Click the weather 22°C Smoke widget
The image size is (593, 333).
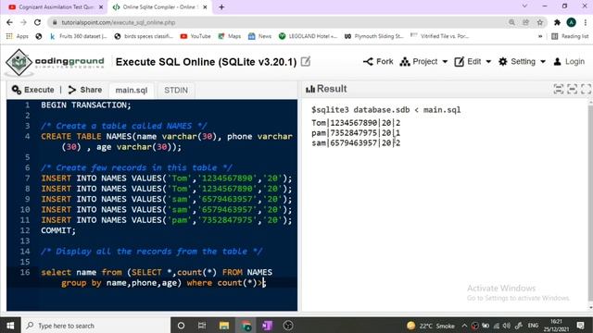pyautogui.click(x=431, y=326)
